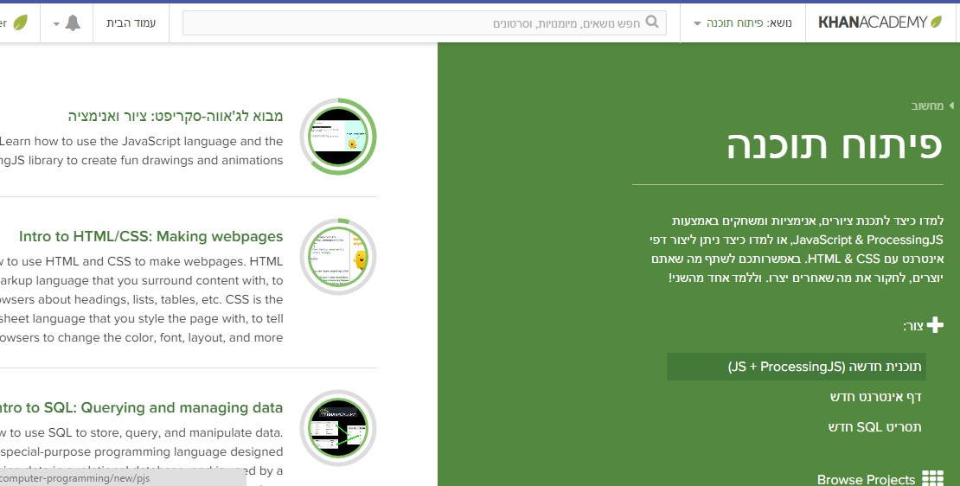Click the SQL course thumbnail circle
This screenshot has height=486, width=960.
point(338,428)
